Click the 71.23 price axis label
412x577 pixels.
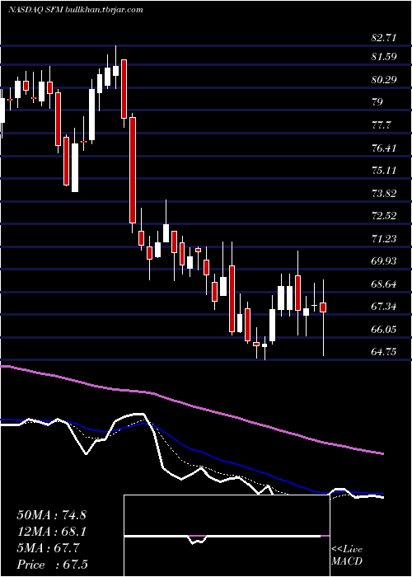pyautogui.click(x=383, y=239)
